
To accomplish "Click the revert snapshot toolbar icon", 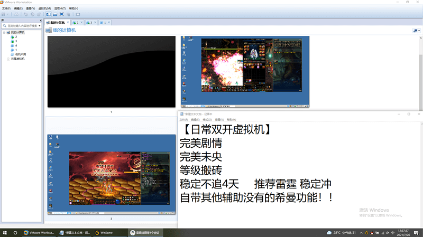I will point(32,14).
